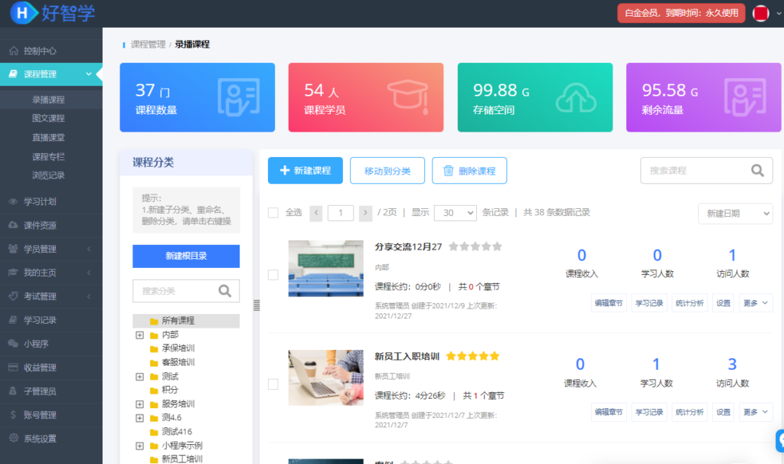Click the cloud upload icon on 存储空间 card
The image size is (784, 464).
[576, 97]
